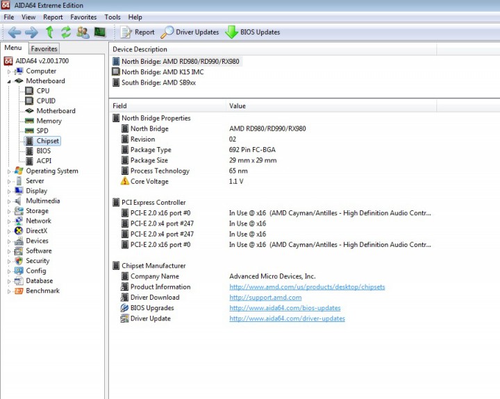Open BIOS Updates from toolbar

[253, 32]
